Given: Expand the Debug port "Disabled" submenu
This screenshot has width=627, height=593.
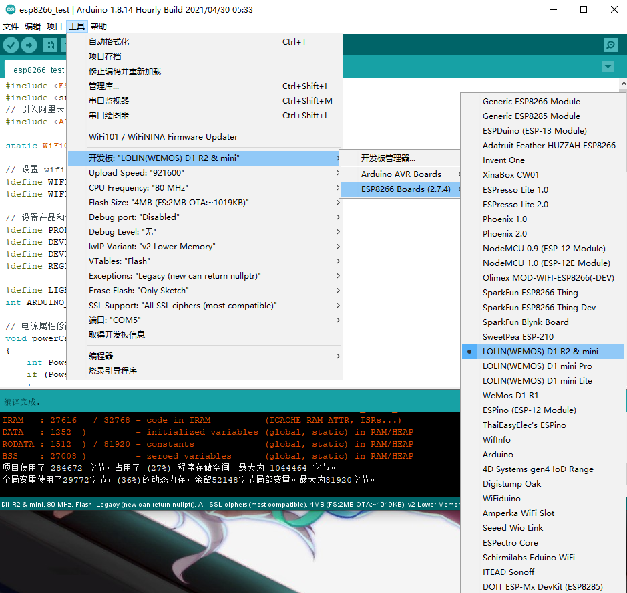Looking at the screenshot, I should click(x=204, y=217).
